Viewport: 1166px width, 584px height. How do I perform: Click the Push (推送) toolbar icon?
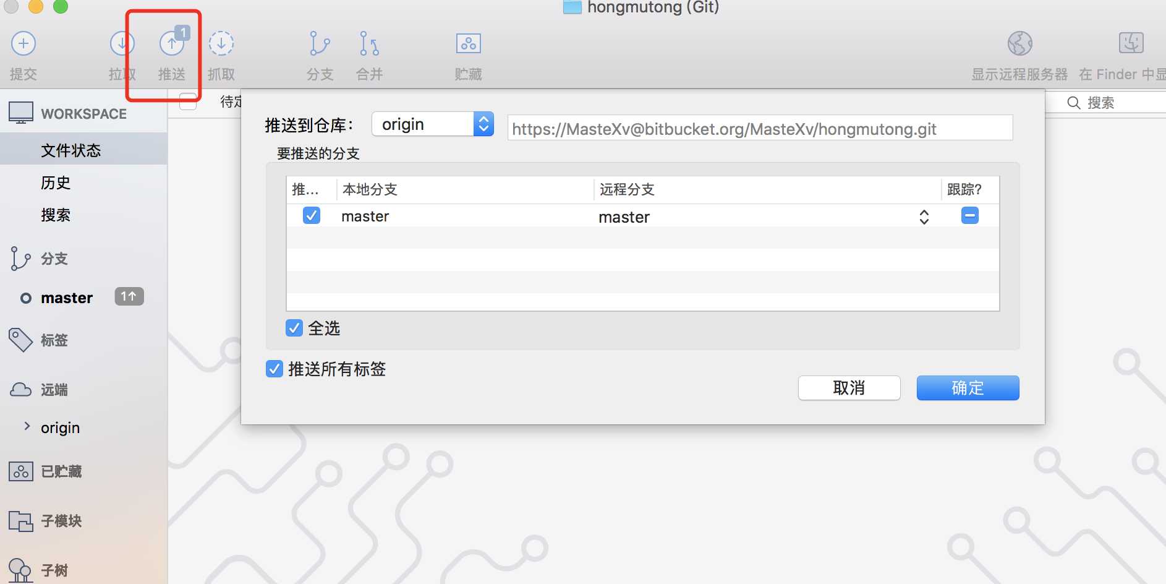click(x=172, y=43)
